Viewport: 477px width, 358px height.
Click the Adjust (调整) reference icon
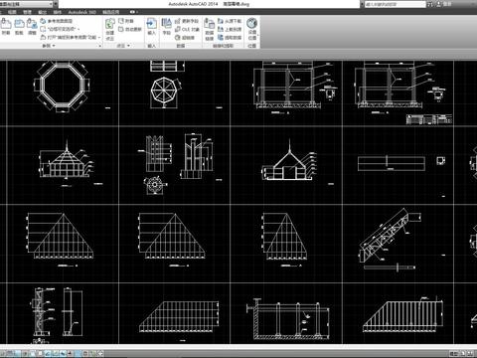click(32, 27)
